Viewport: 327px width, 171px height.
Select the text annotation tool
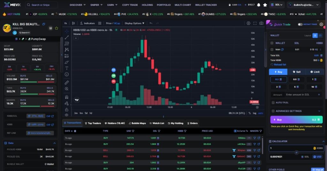67,68
